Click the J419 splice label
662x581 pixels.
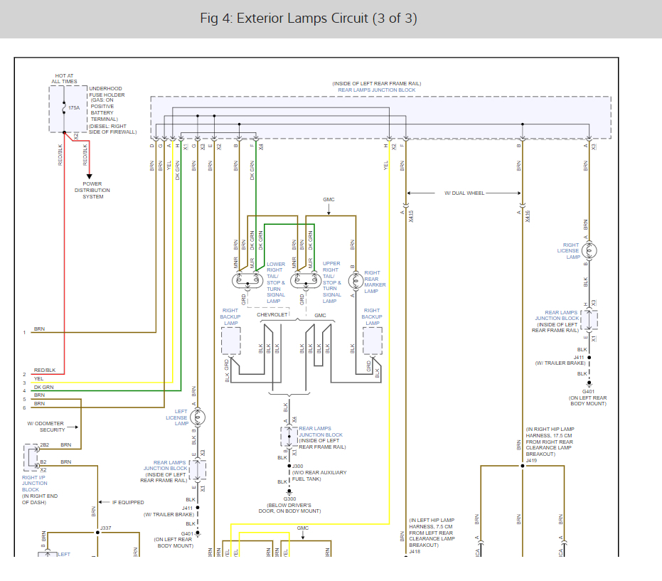[x=532, y=460]
